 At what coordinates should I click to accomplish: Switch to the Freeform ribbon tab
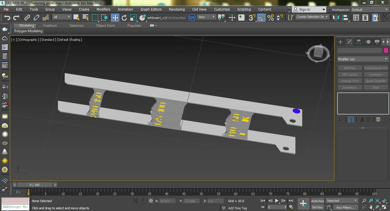point(50,26)
